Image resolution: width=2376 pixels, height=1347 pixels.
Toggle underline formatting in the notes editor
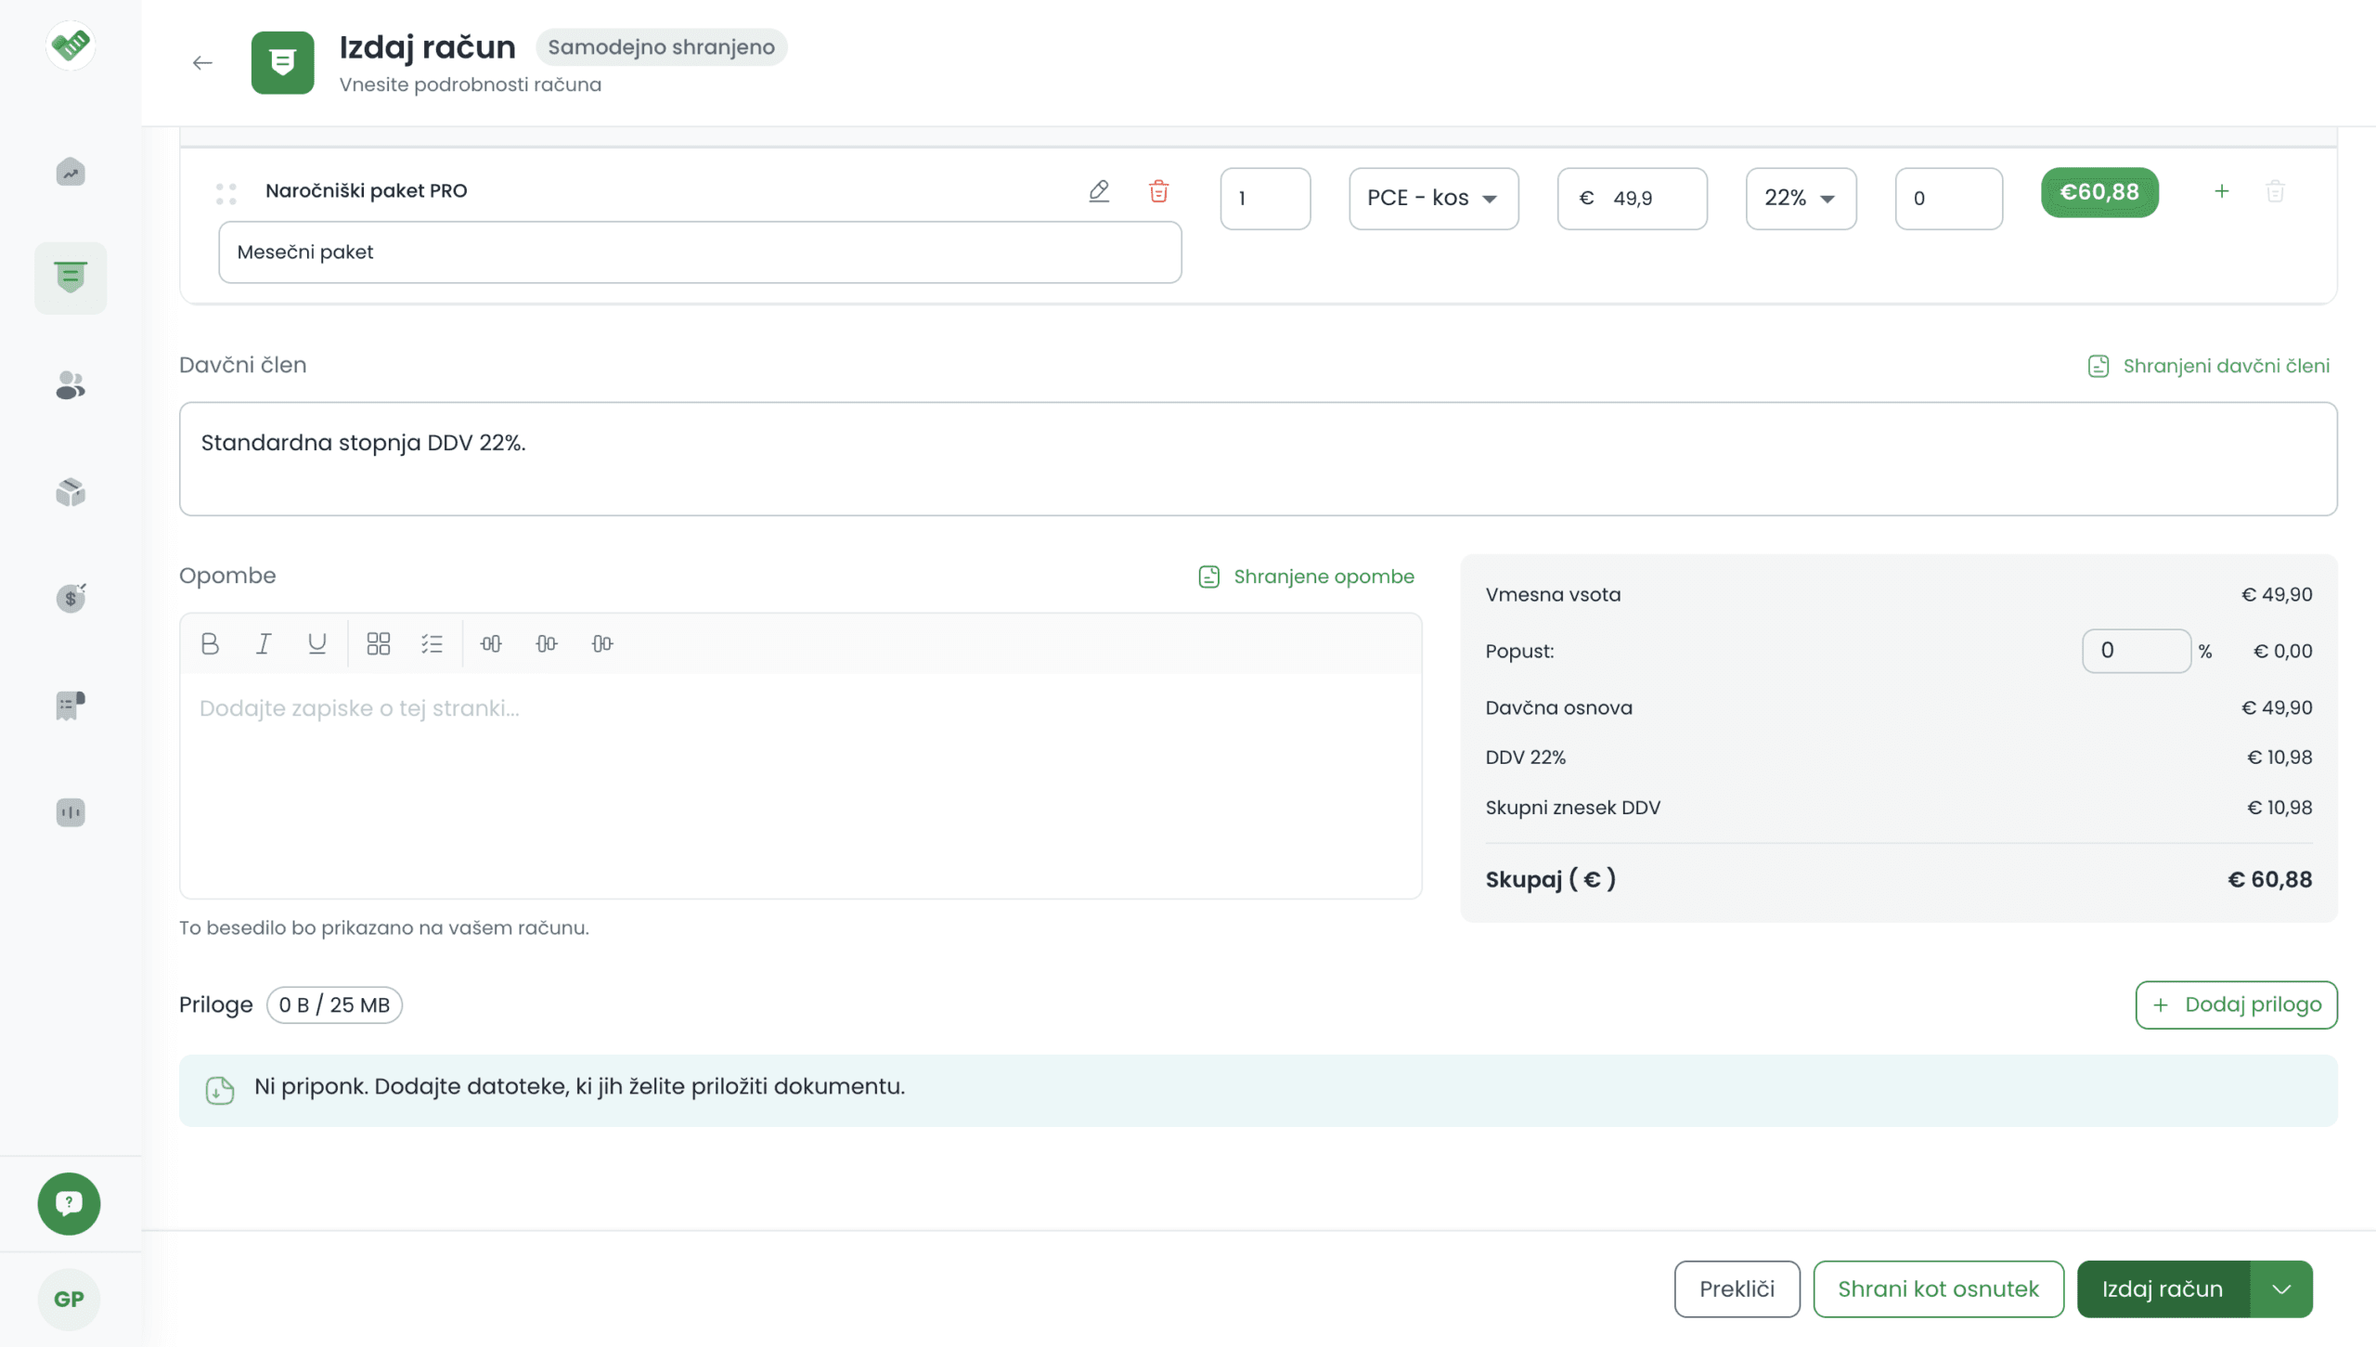click(316, 643)
